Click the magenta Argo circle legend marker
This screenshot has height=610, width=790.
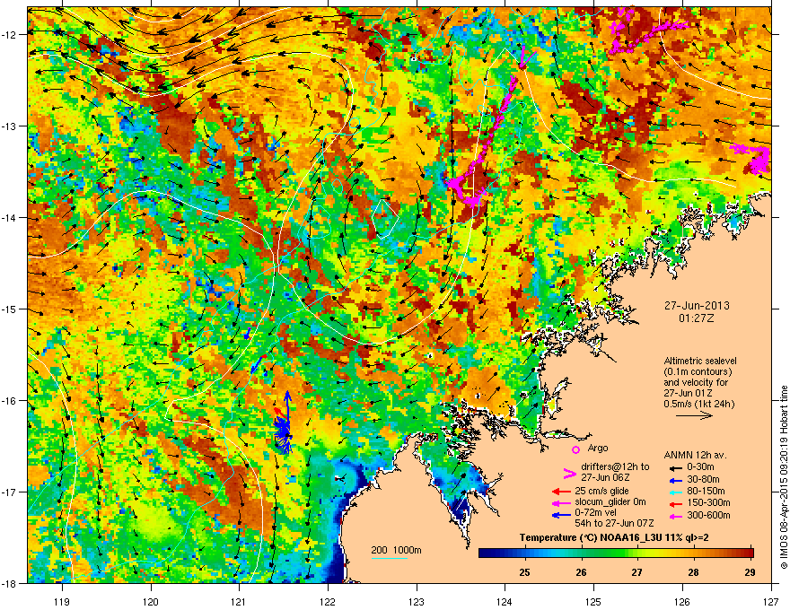575,449
